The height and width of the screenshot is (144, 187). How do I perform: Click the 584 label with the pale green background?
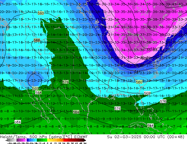[76, 112]
